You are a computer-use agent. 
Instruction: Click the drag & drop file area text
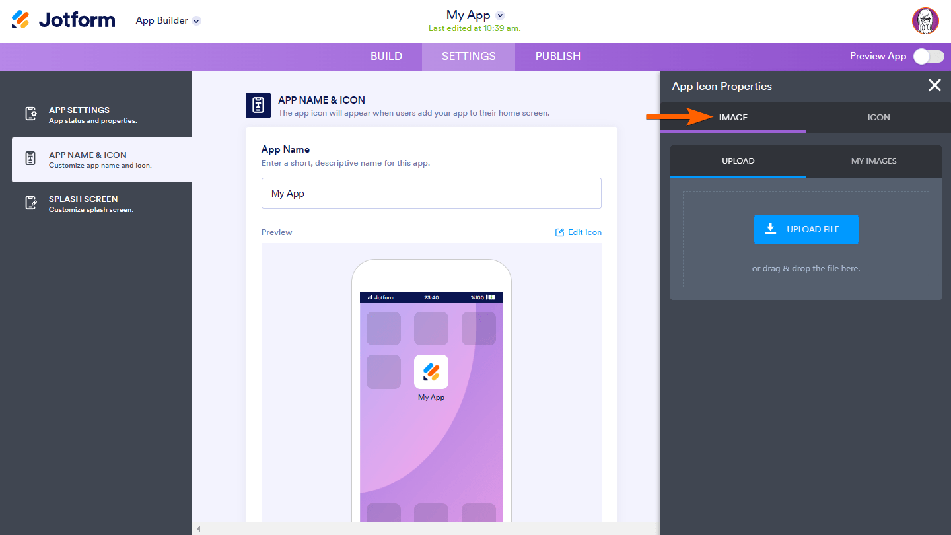point(806,269)
